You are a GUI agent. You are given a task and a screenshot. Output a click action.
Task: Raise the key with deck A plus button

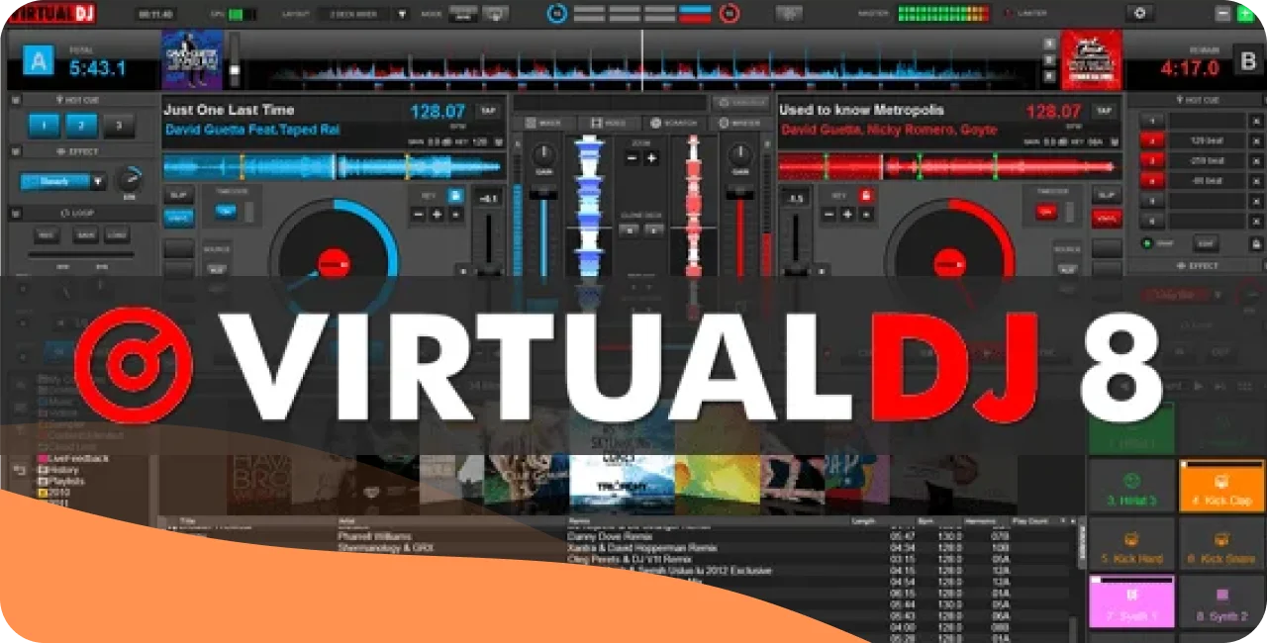coord(437,214)
